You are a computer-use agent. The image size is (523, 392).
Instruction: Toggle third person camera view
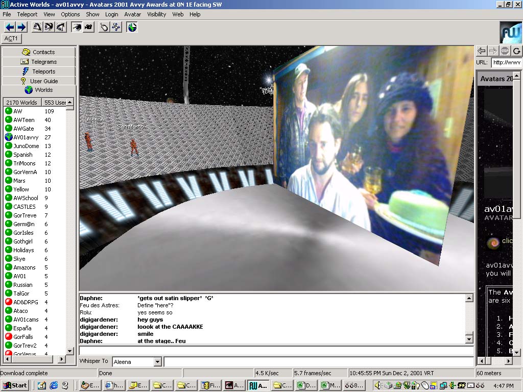[x=88, y=27]
